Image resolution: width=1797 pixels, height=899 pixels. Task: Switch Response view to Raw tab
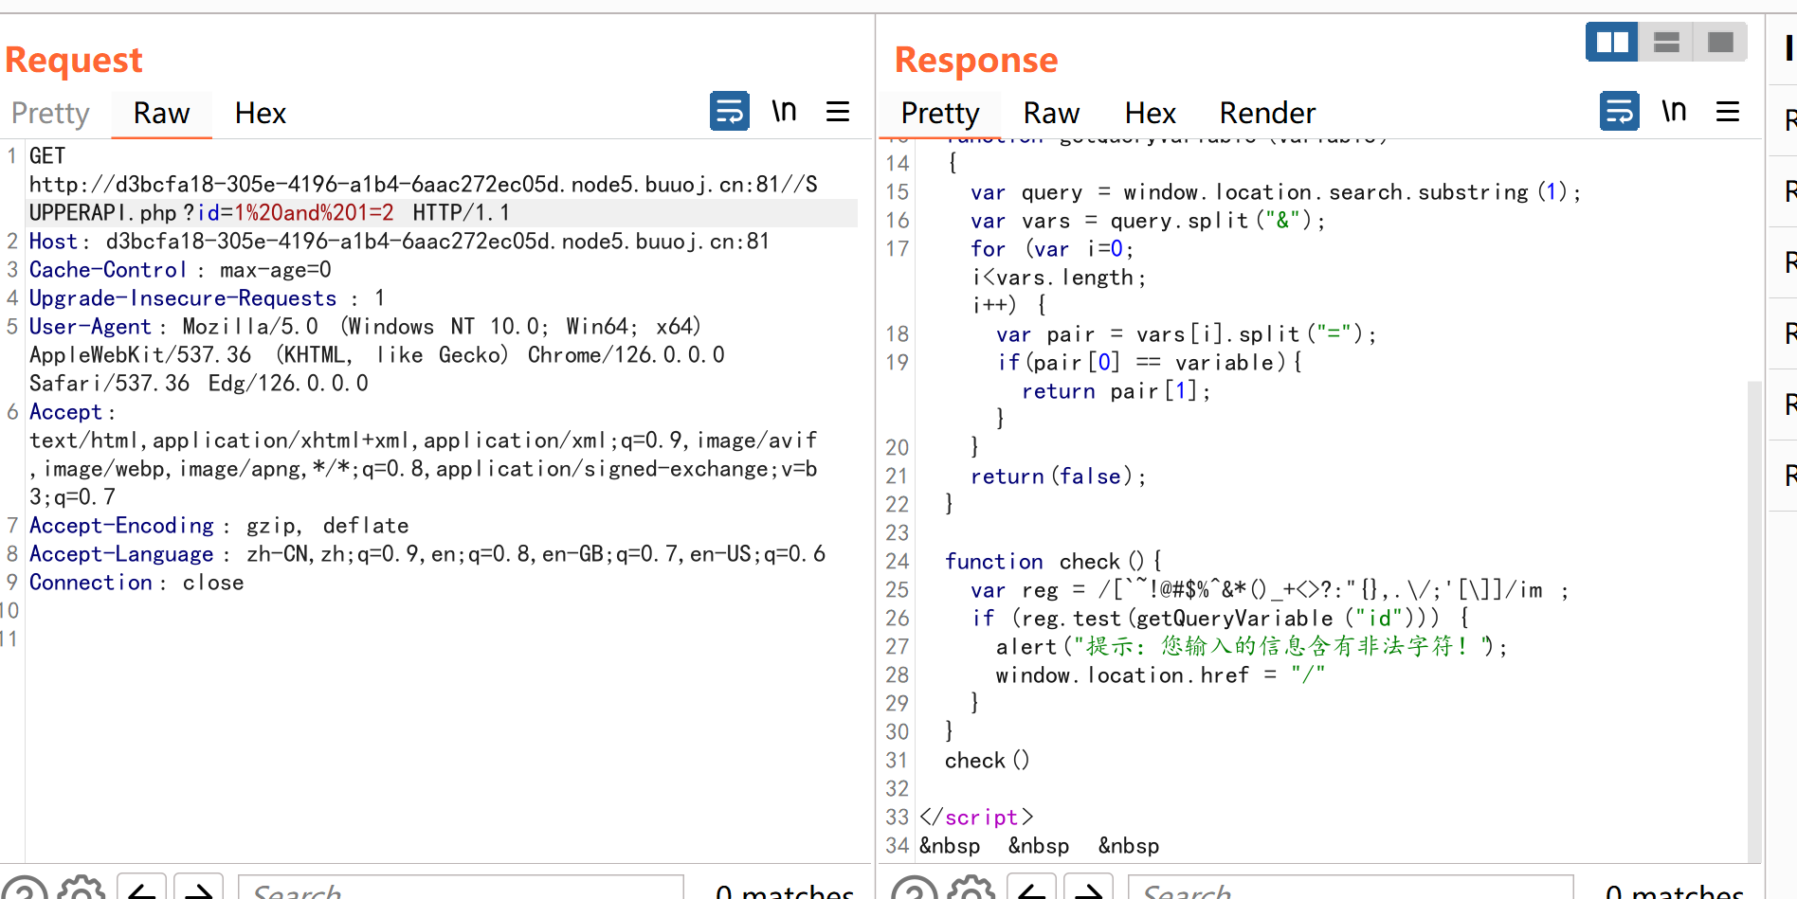[x=1051, y=114]
